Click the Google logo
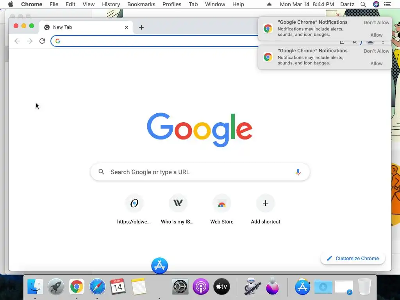Image resolution: width=400 pixels, height=300 pixels. click(x=200, y=130)
